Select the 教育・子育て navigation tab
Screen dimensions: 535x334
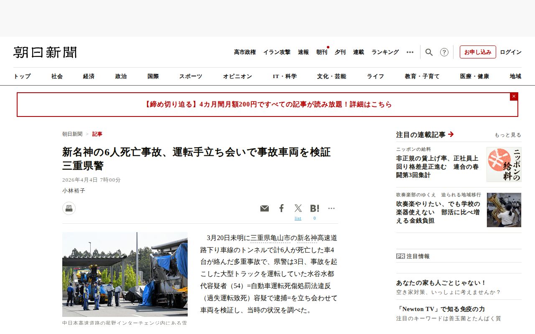pos(423,76)
